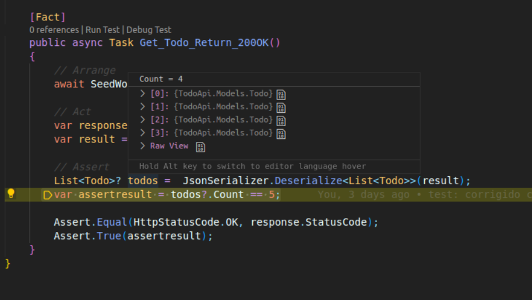This screenshot has height=300, width=532.
Task: Expand the [1] Todo item chevron
Action: pos(143,106)
